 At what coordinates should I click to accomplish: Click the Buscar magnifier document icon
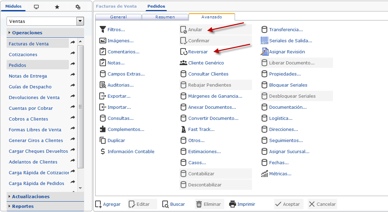pyautogui.click(x=165, y=204)
